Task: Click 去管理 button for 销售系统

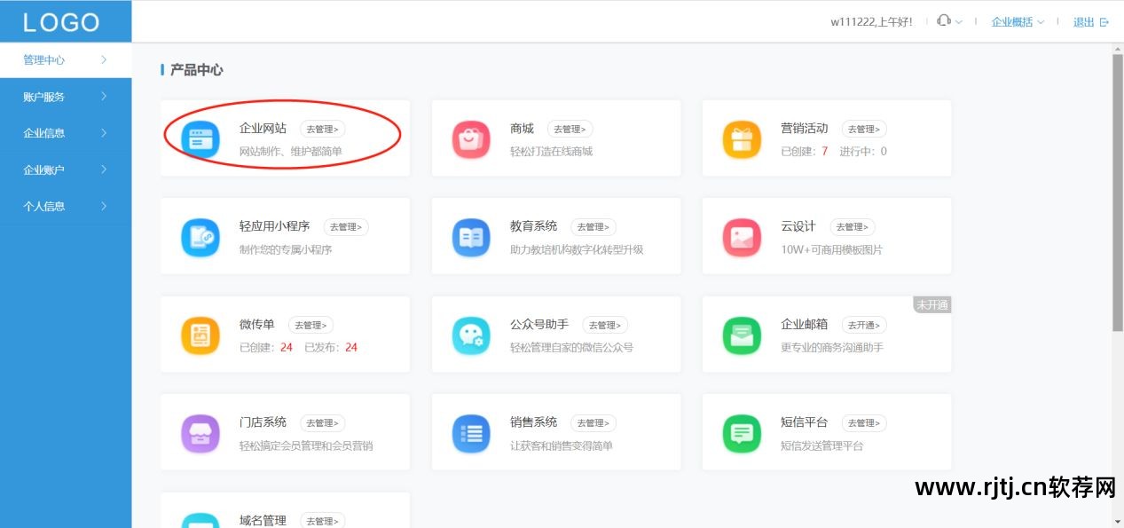Action: (x=593, y=423)
